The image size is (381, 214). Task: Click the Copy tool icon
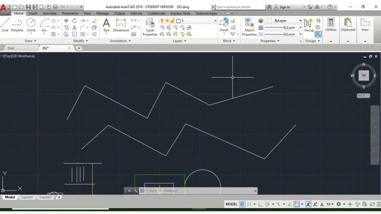coord(66,28)
